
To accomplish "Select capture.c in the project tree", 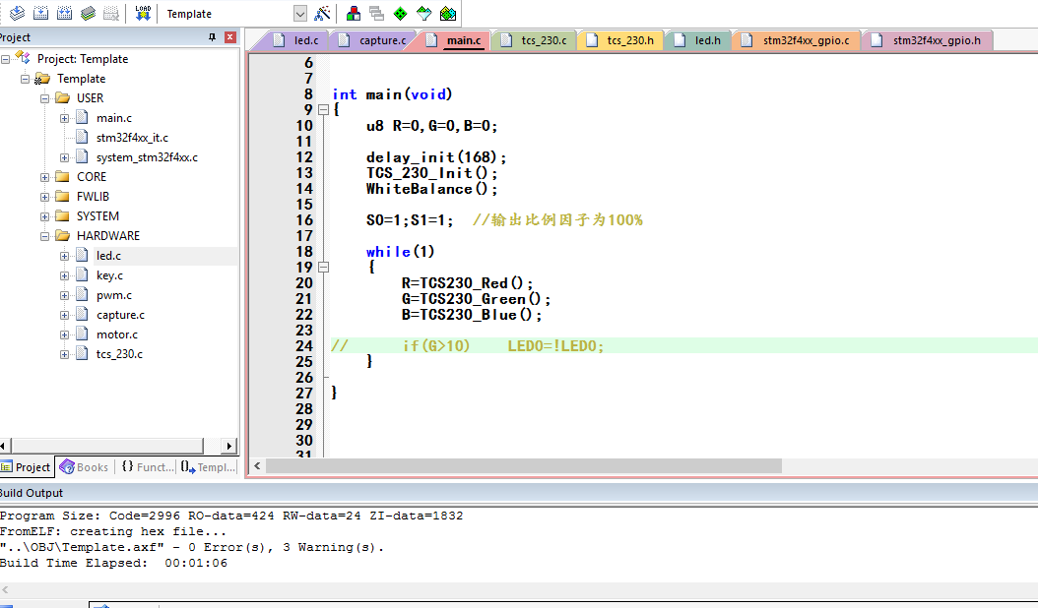I will point(120,315).
